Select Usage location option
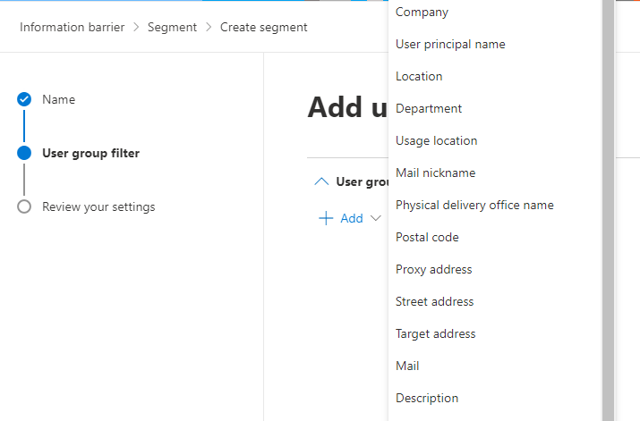This screenshot has width=640, height=421. pyautogui.click(x=436, y=140)
